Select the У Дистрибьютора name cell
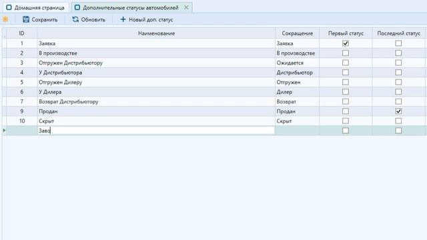 coord(156,73)
